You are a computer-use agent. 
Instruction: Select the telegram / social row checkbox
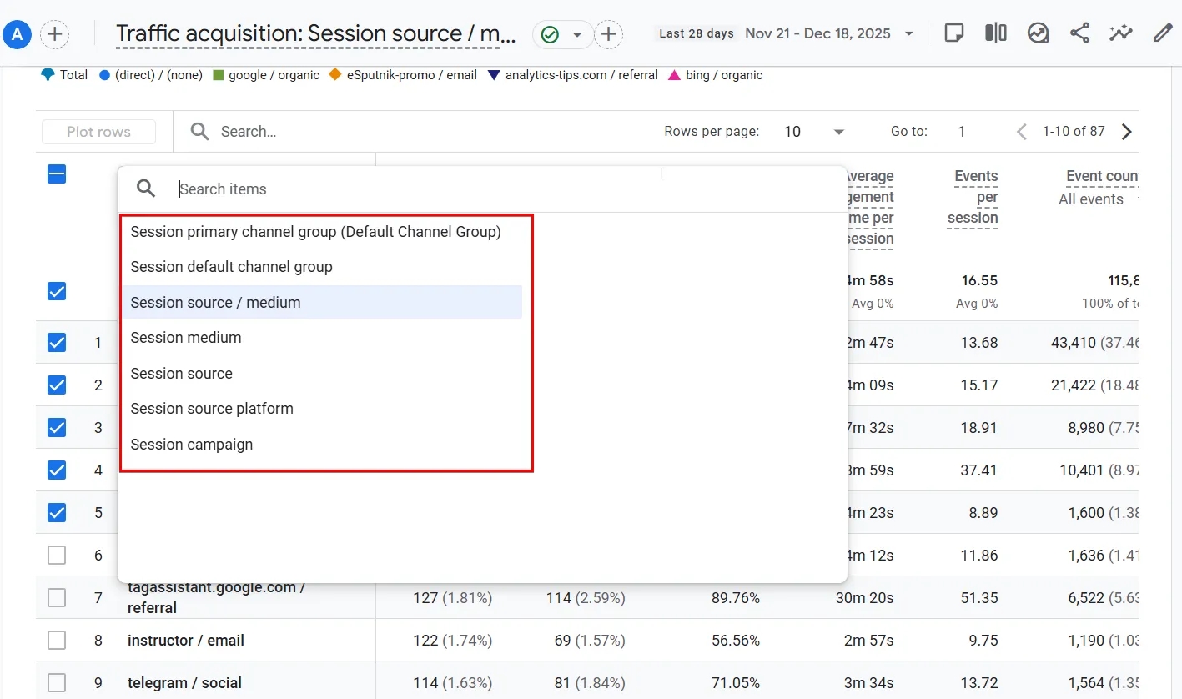pyautogui.click(x=57, y=682)
